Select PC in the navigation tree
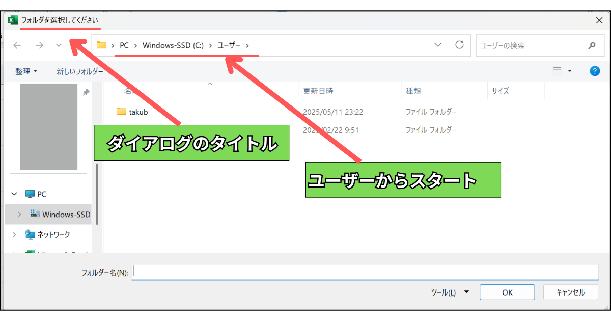The image size is (611, 321). (x=42, y=194)
